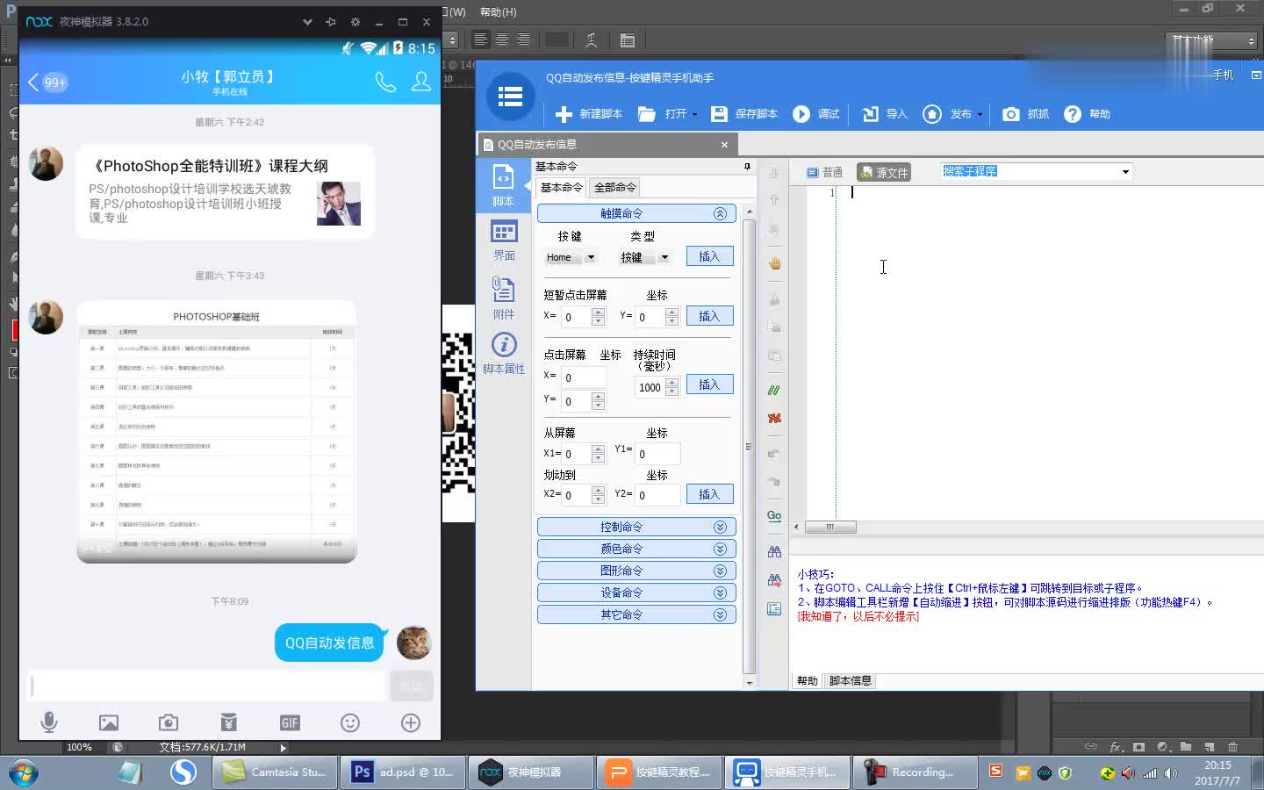Switch to bottom 帮助 tab

[x=808, y=681]
